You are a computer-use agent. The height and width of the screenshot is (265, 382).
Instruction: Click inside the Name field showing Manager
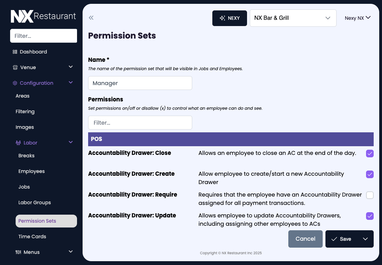[x=140, y=83]
